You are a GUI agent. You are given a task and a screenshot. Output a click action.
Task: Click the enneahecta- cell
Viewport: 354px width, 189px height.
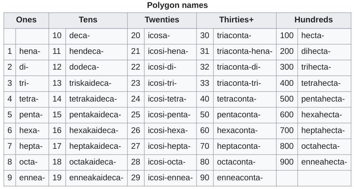pyautogui.click(x=324, y=162)
